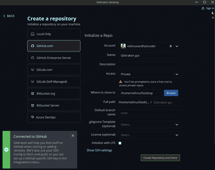Click the green checkmark notification icon
This screenshot has width=215, height=170.
pyautogui.click(x=6, y=149)
